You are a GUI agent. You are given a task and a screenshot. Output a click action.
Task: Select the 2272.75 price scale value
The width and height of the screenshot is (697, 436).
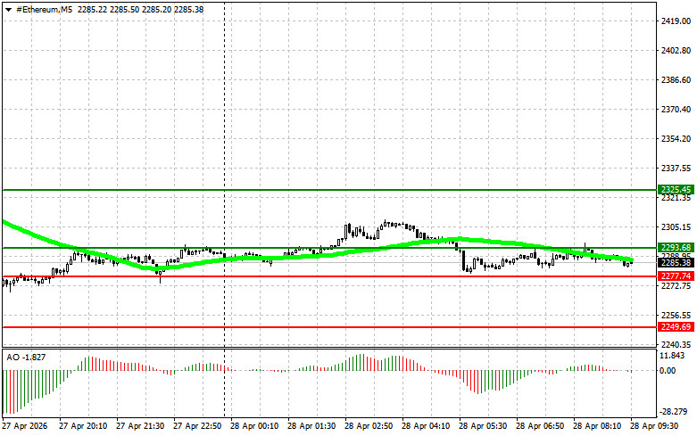pyautogui.click(x=676, y=286)
